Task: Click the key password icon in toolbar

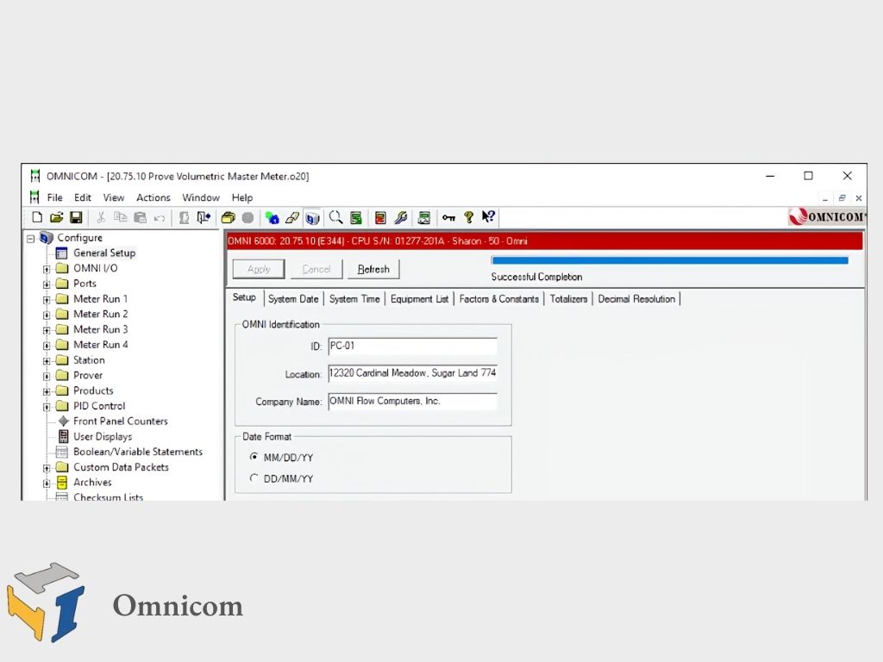Action: (x=448, y=218)
